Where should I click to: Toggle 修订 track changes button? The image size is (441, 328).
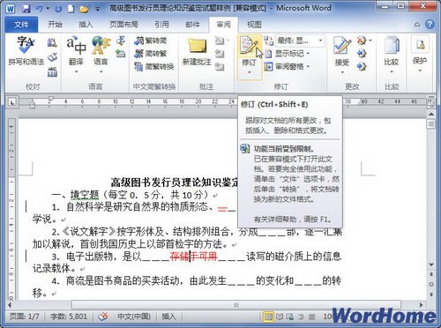pyautogui.click(x=249, y=51)
